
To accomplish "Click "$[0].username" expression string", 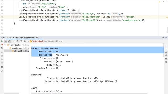I will pyautogui.click(x=92, y=17).
